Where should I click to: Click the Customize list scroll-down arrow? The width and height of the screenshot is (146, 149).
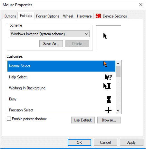(x=118, y=111)
